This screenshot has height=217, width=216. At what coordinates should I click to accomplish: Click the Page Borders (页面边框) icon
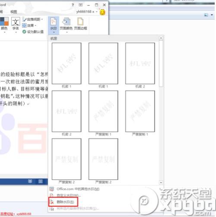point(80,22)
